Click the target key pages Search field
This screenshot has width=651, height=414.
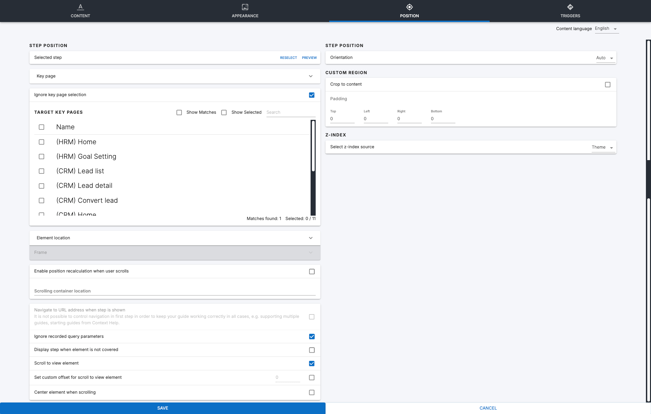291,112
